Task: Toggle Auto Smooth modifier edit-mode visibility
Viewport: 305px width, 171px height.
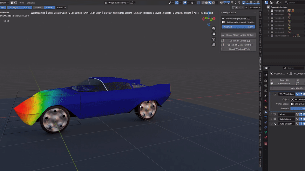Action: (301, 124)
